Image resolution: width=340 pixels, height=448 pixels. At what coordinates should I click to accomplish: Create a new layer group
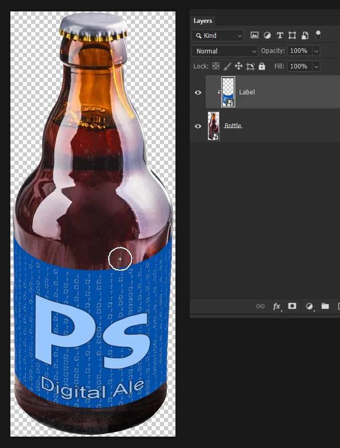(x=325, y=306)
